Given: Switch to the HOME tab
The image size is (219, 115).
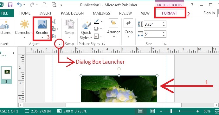Looking at the screenshot, I should click(25, 13).
